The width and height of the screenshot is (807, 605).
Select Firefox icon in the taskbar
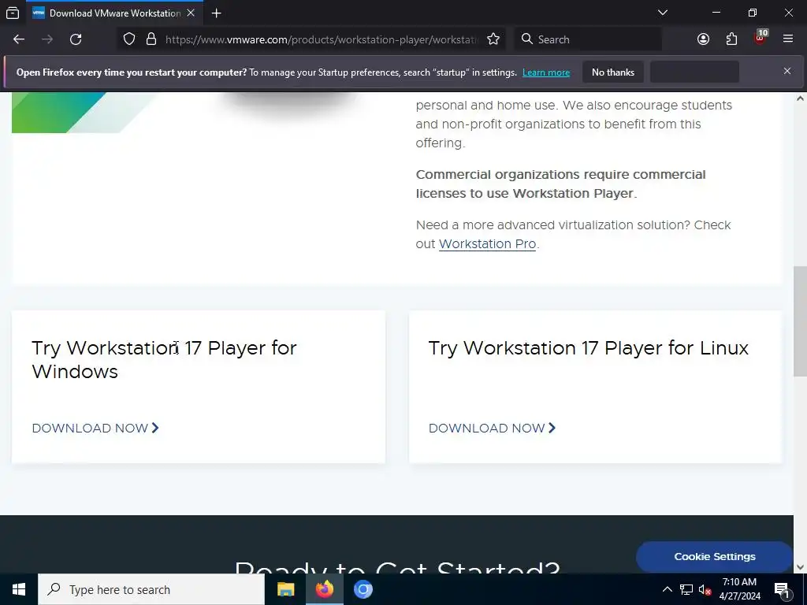324,589
